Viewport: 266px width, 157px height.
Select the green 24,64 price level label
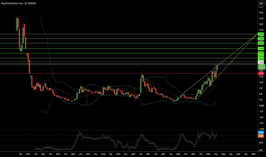[261, 49]
